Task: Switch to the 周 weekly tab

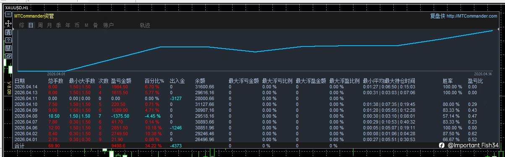Action: pyautogui.click(x=40, y=25)
